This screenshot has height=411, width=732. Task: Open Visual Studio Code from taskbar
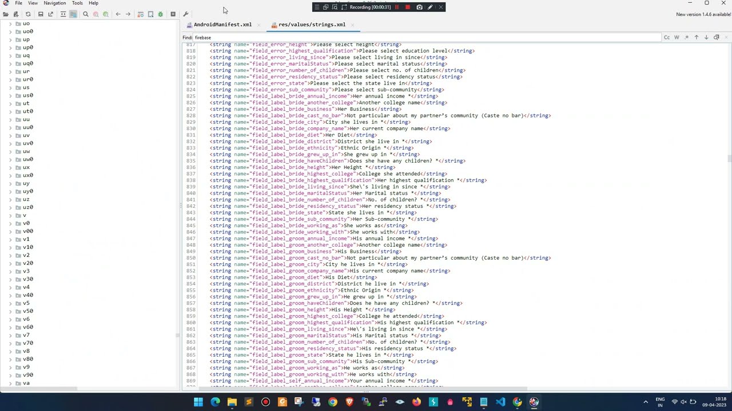(x=500, y=402)
